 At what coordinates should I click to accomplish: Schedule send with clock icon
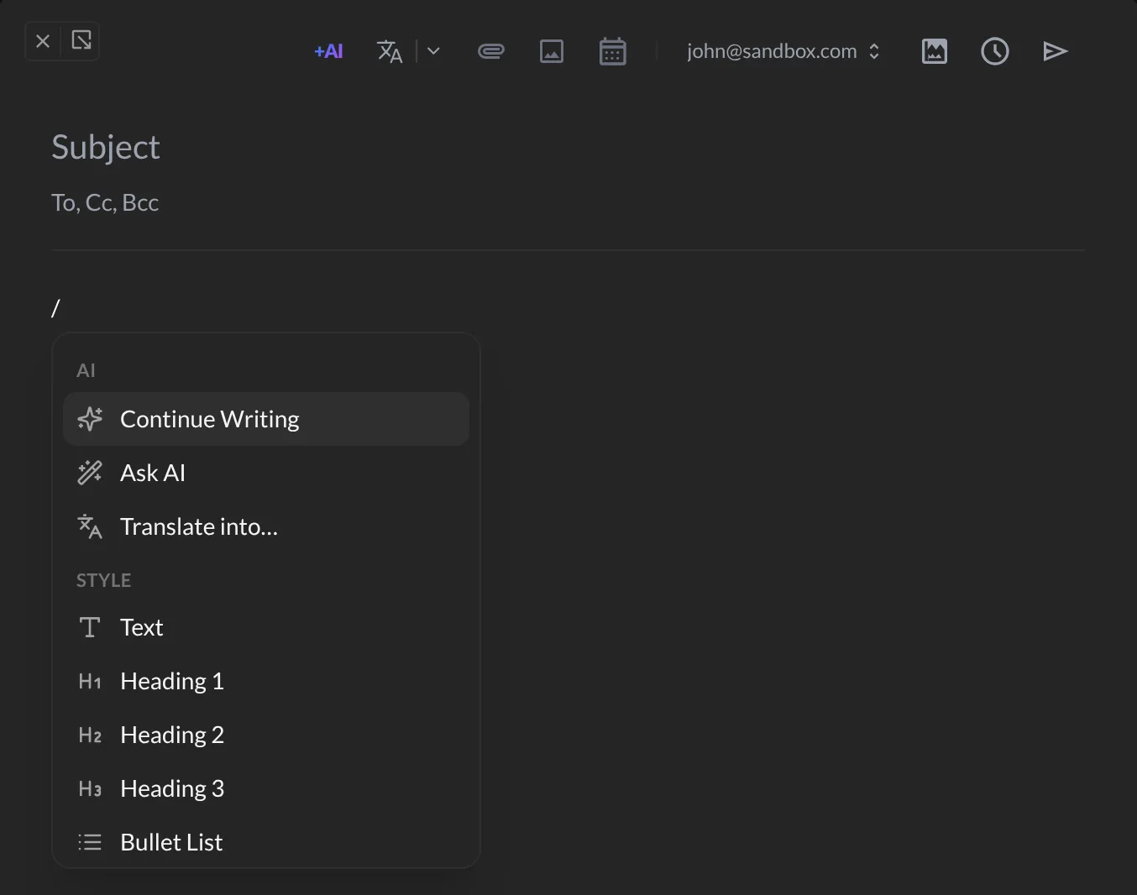tap(995, 51)
